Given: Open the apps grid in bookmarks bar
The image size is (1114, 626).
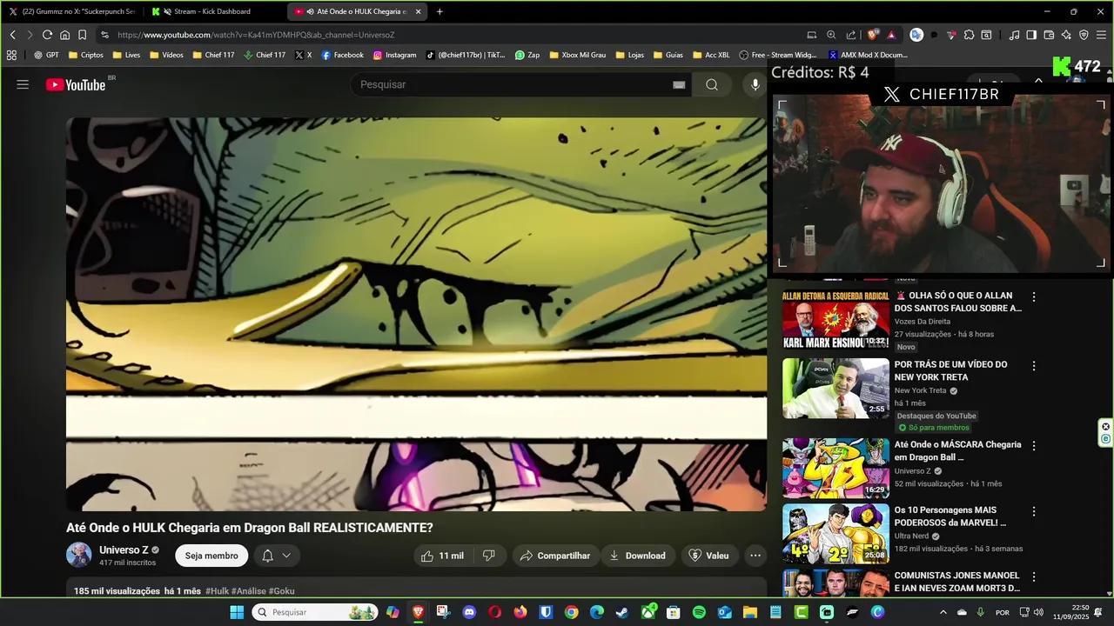Looking at the screenshot, I should click(x=11, y=55).
